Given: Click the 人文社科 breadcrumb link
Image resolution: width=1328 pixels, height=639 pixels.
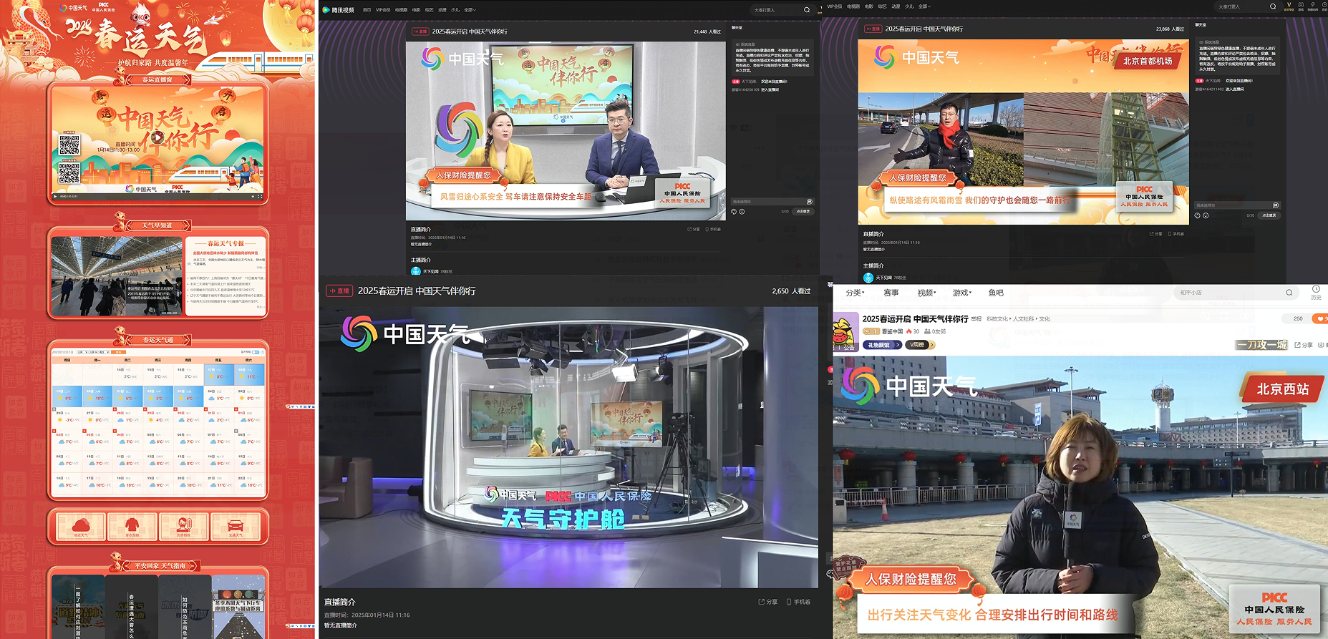Looking at the screenshot, I should click(1024, 319).
